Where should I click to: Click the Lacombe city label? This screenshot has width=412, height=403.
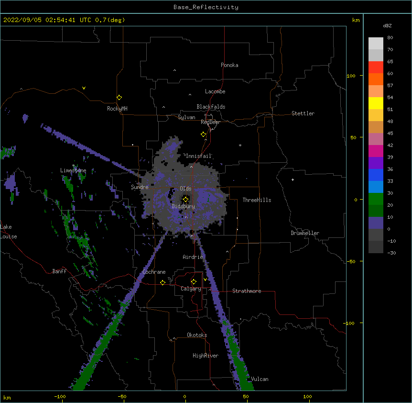click(x=215, y=91)
